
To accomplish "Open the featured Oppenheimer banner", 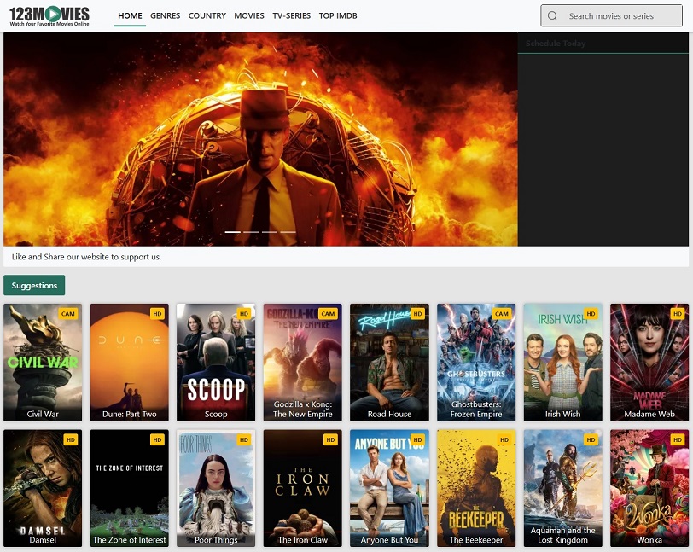I will click(260, 139).
